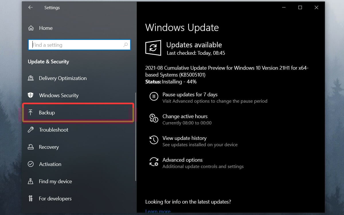Click the Currently 08:00 to 00:00 text

[x=187, y=123]
